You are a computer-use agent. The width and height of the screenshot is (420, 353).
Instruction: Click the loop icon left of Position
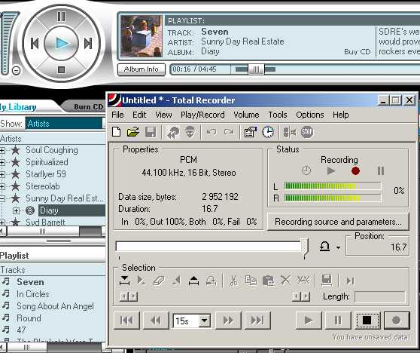(x=324, y=246)
